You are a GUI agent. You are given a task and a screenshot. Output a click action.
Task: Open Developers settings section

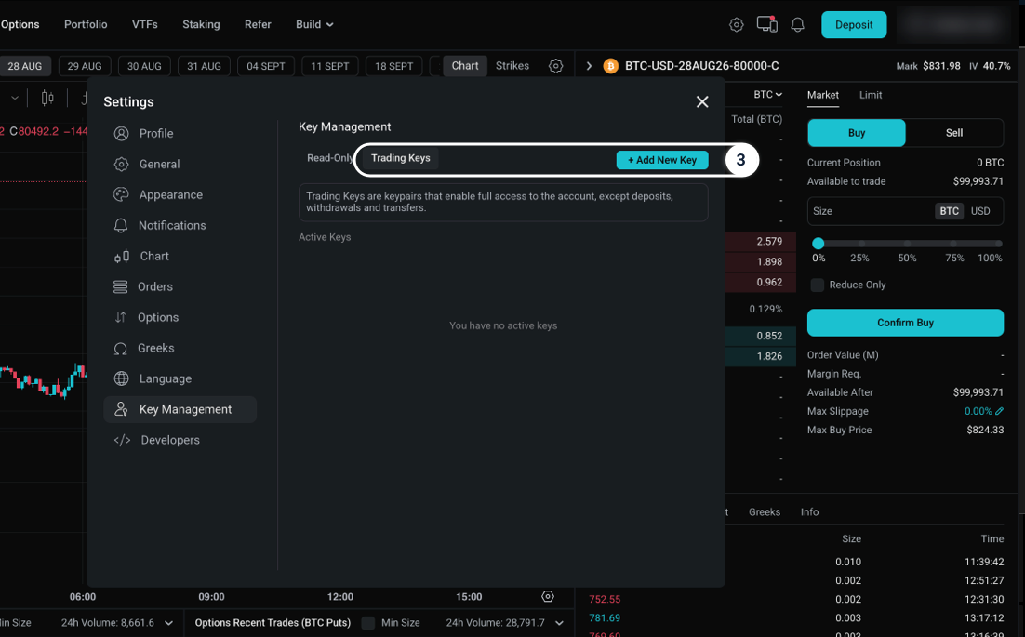tap(180, 441)
